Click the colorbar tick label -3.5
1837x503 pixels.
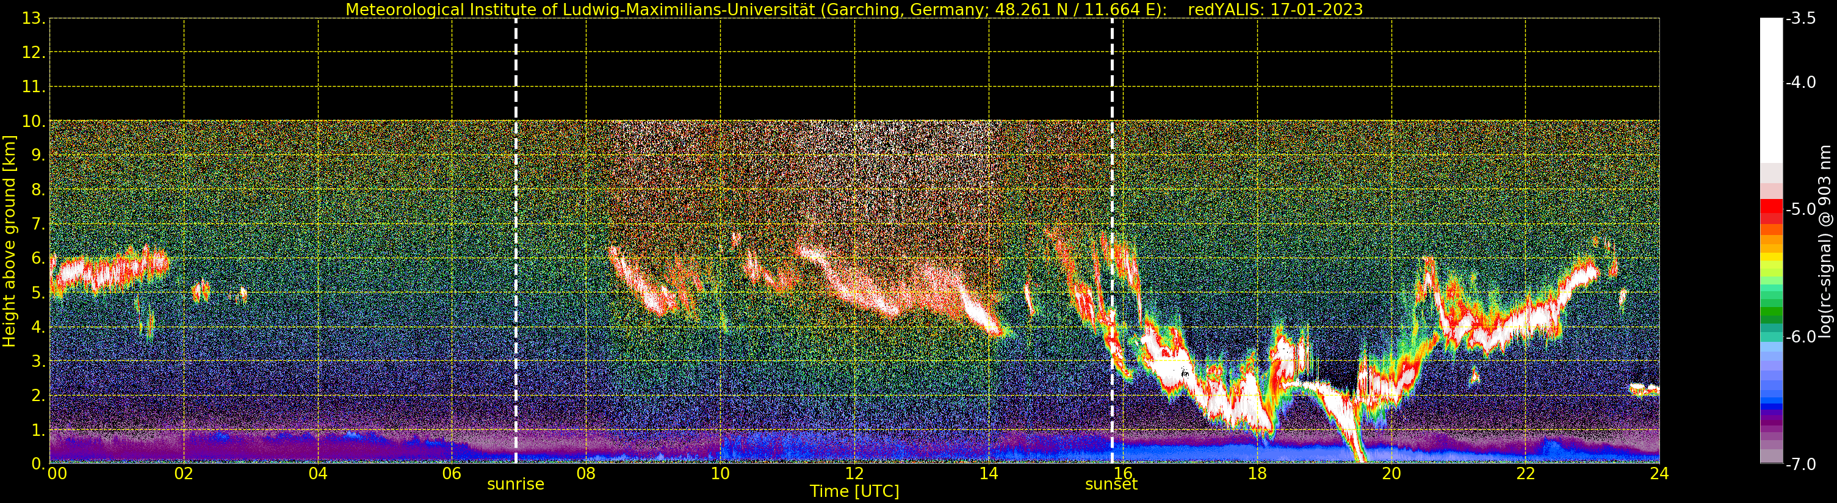coord(1800,18)
